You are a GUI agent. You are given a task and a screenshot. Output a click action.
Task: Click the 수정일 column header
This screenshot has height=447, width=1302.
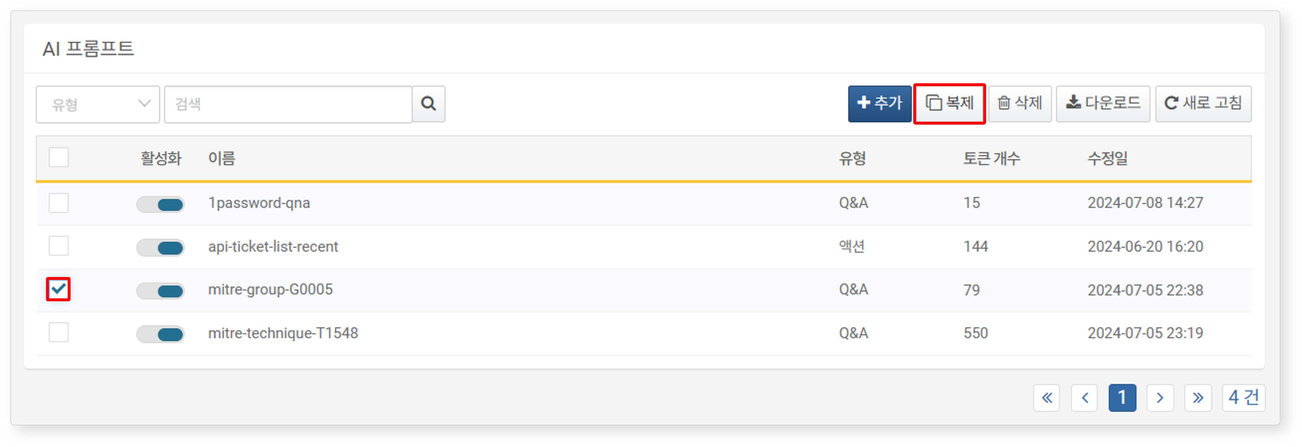[x=1107, y=159]
